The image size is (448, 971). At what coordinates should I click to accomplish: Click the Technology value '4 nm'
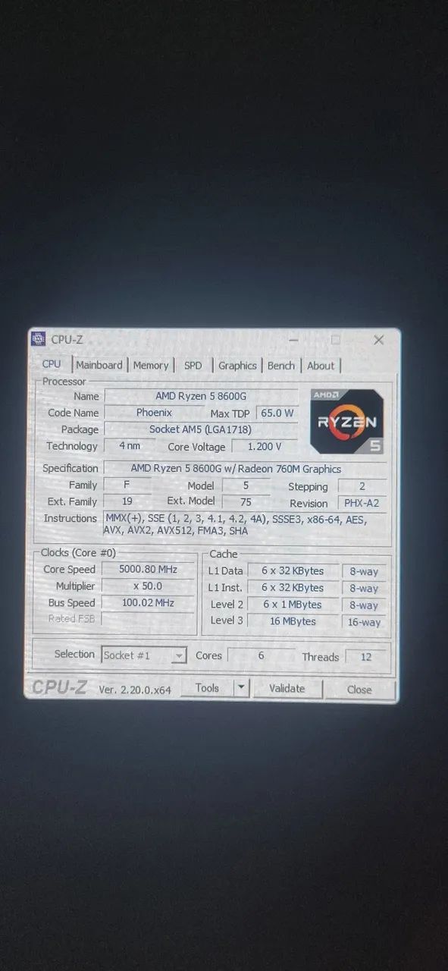pos(130,446)
